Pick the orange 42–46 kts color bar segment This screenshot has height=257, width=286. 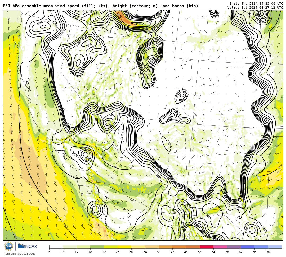point(179,247)
